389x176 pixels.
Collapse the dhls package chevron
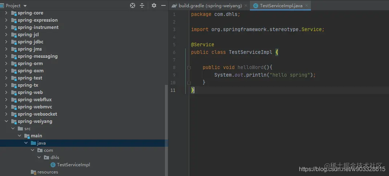(x=39, y=157)
